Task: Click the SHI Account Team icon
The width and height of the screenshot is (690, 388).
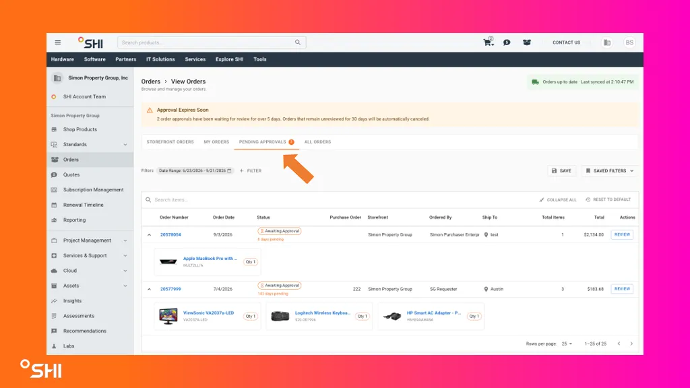Action: point(54,97)
